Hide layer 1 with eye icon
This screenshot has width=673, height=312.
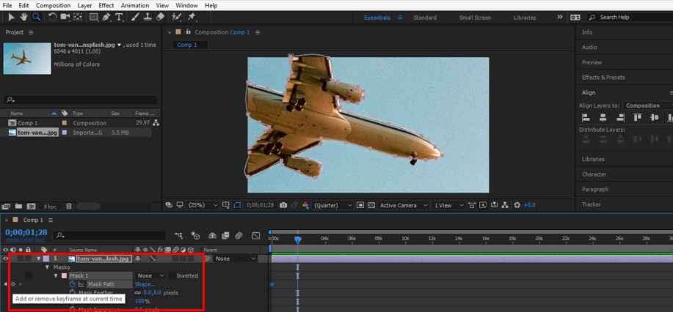6,259
